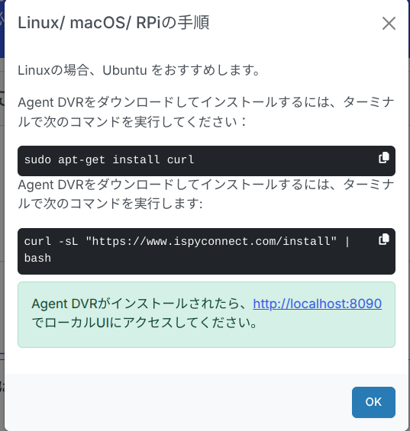Viewport: 410px width, 431px height.
Task: Click inside the apt-get install curl code block
Action: [x=206, y=161]
